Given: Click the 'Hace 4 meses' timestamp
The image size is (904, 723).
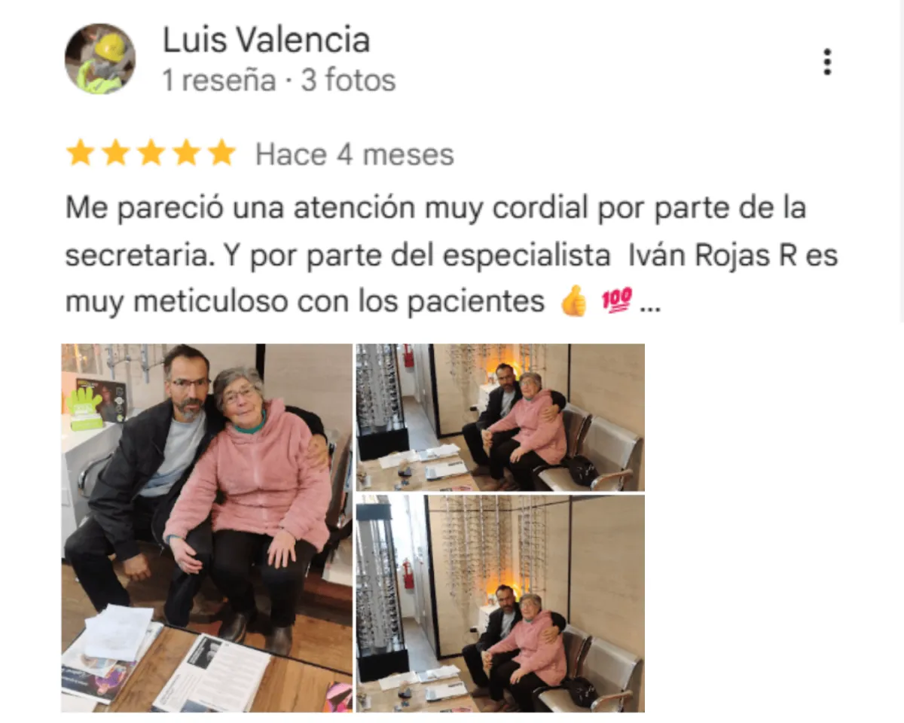Looking at the screenshot, I should (x=355, y=154).
